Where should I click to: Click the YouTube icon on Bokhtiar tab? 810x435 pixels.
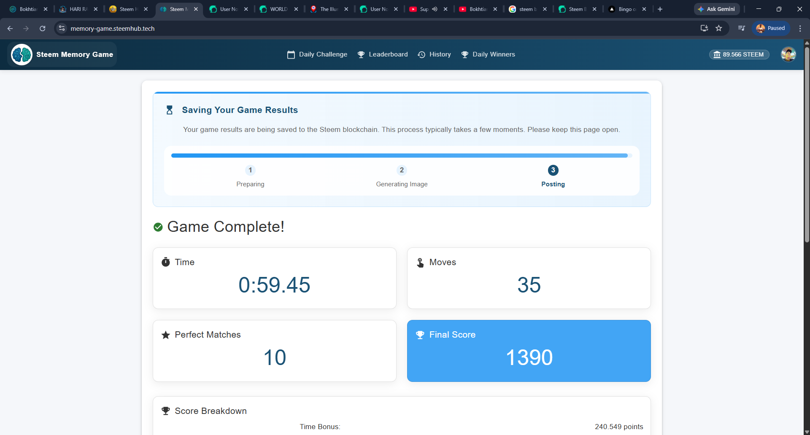pos(463,9)
